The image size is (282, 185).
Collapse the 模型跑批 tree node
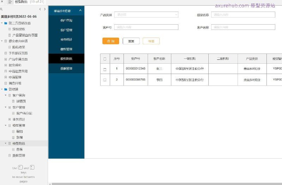coord(6,143)
